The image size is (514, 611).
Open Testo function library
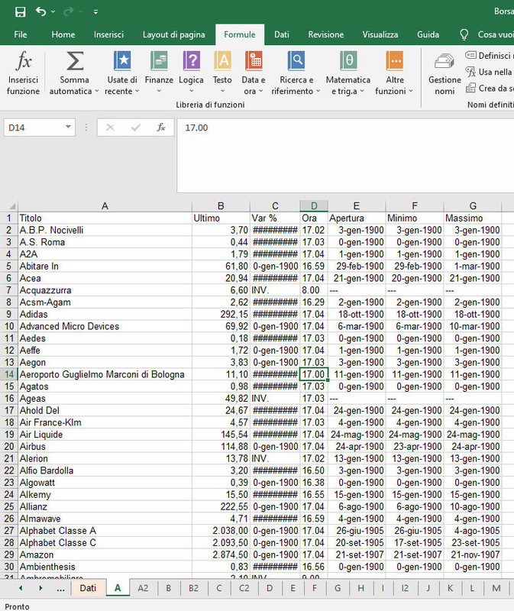[x=222, y=73]
